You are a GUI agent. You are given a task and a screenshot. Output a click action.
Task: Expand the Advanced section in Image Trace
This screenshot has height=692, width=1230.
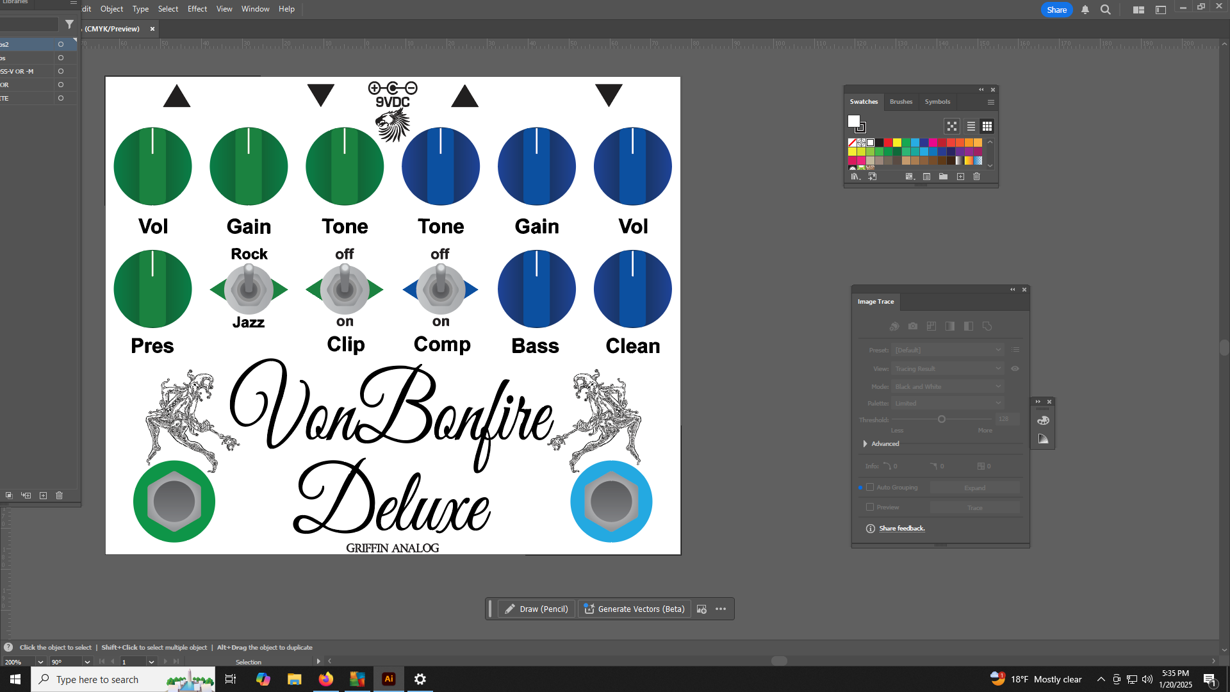pyautogui.click(x=865, y=444)
